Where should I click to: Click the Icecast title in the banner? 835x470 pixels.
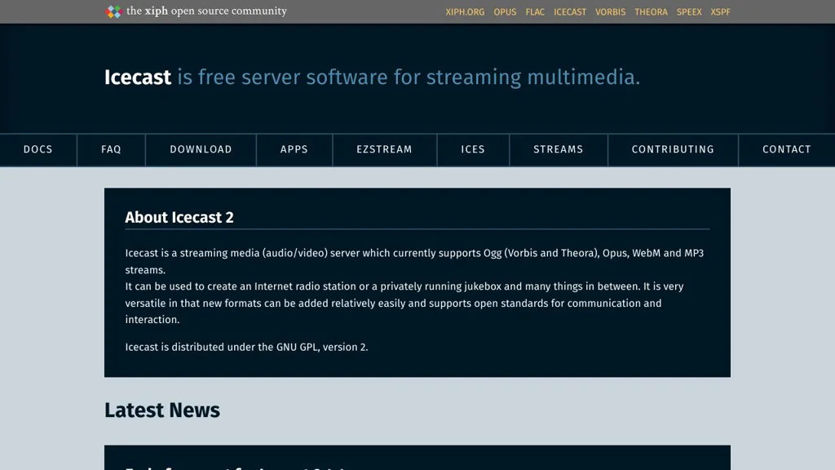(x=138, y=78)
